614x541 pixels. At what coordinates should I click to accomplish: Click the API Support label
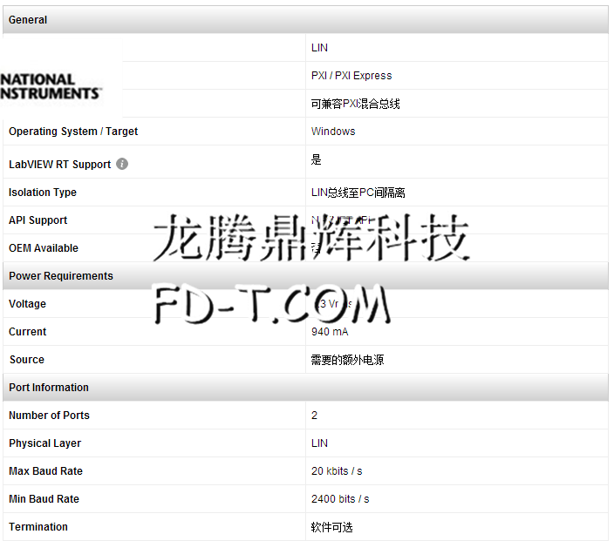(x=38, y=220)
